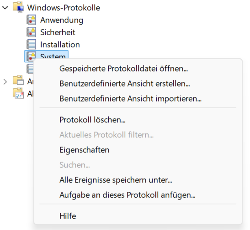
Task: Open the Anwendung log
Action: coord(62,20)
